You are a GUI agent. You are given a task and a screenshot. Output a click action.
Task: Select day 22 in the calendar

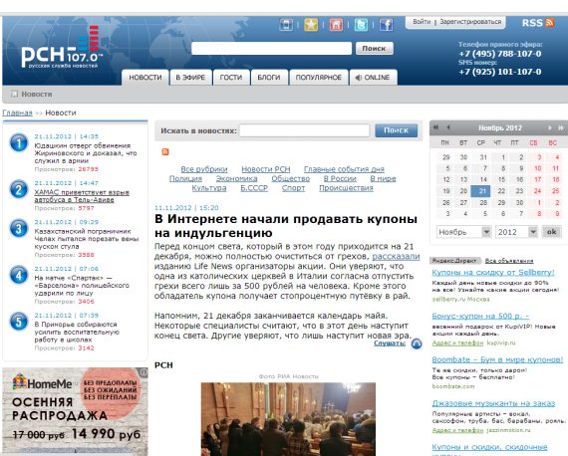pyautogui.click(x=501, y=191)
